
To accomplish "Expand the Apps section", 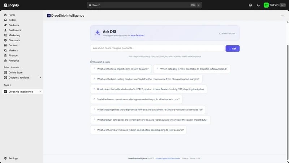I will pos(7,85).
